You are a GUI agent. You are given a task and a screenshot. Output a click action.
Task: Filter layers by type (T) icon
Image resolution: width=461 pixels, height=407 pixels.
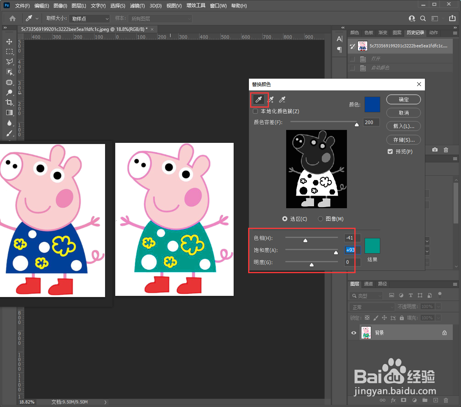(411, 295)
